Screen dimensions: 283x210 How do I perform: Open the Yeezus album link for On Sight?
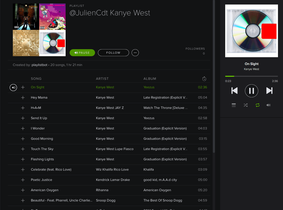click(x=149, y=87)
